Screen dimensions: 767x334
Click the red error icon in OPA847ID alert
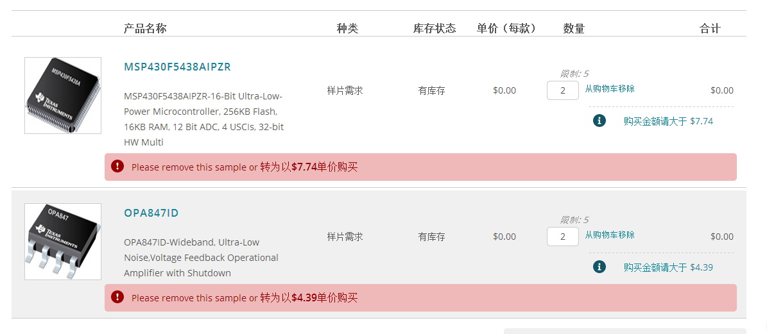[x=117, y=297]
